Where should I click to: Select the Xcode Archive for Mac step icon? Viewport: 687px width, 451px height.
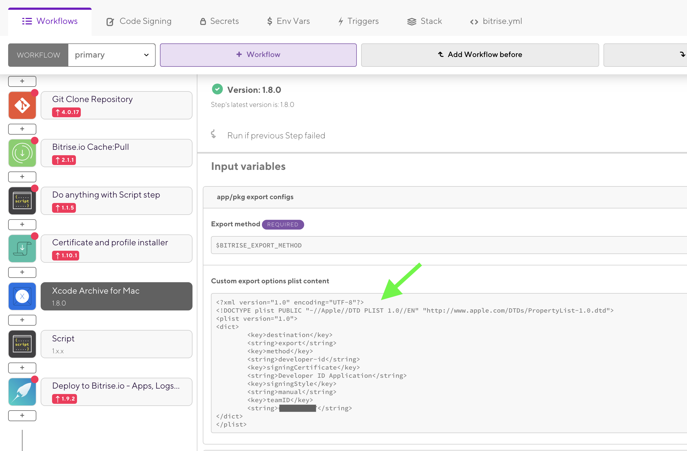pos(22,296)
